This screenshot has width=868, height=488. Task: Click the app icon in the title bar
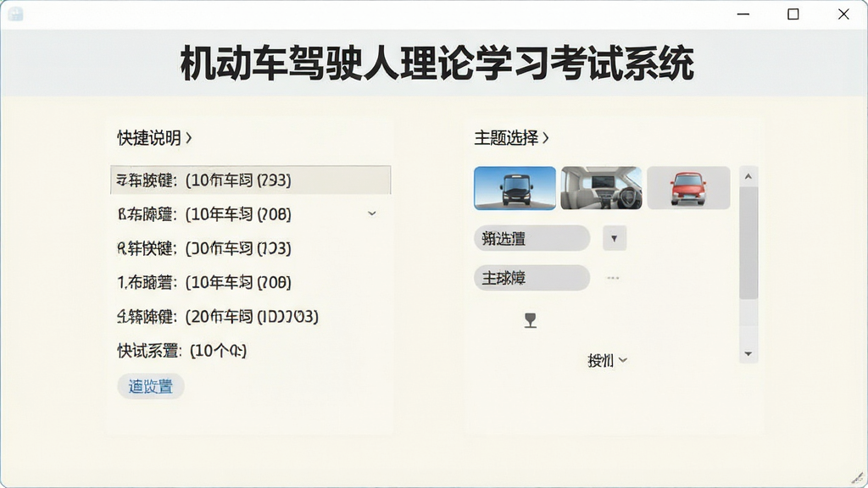click(x=15, y=14)
